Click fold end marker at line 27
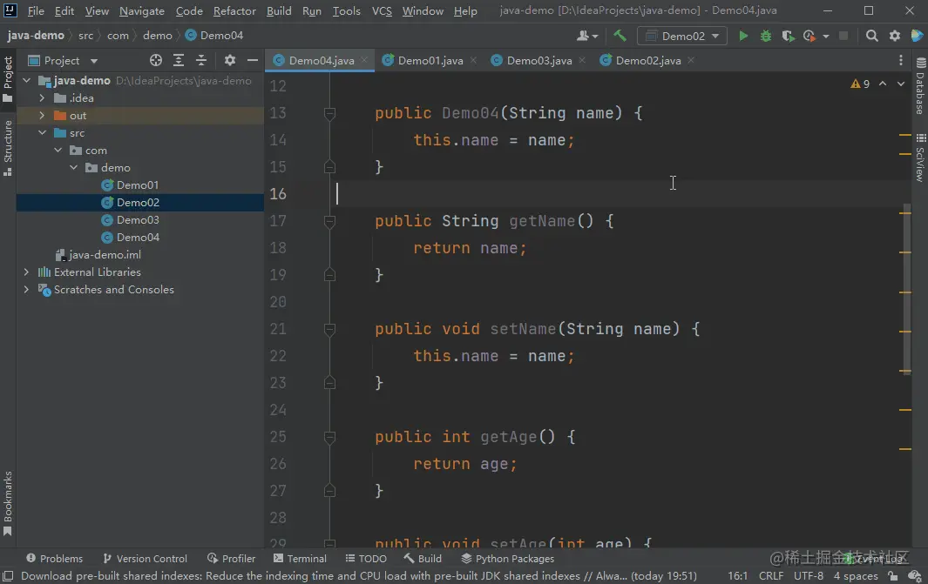Image resolution: width=928 pixels, height=584 pixels. tap(329, 491)
